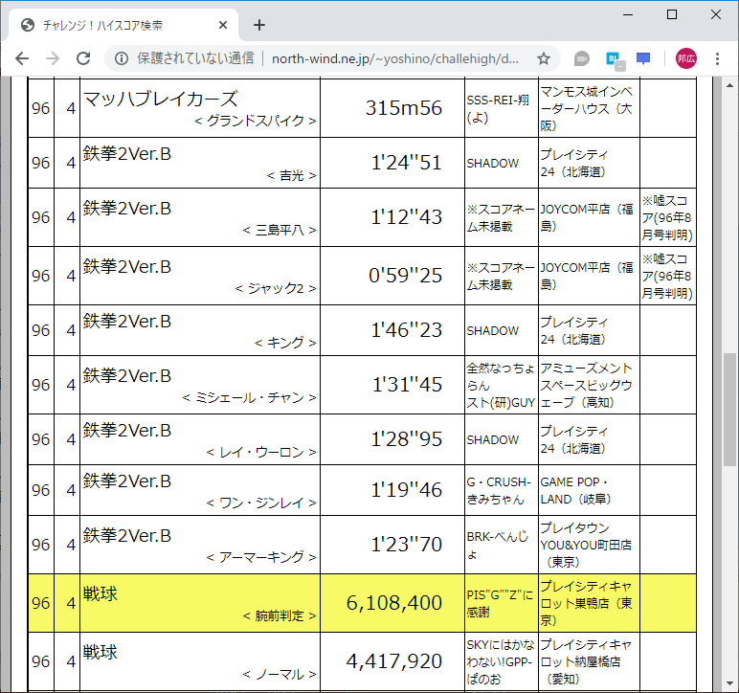Click score 315m56
739x693 pixels.
pyautogui.click(x=404, y=108)
